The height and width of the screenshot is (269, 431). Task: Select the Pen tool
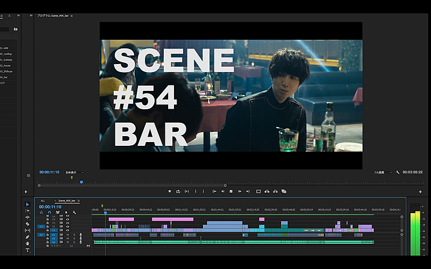coord(27,237)
